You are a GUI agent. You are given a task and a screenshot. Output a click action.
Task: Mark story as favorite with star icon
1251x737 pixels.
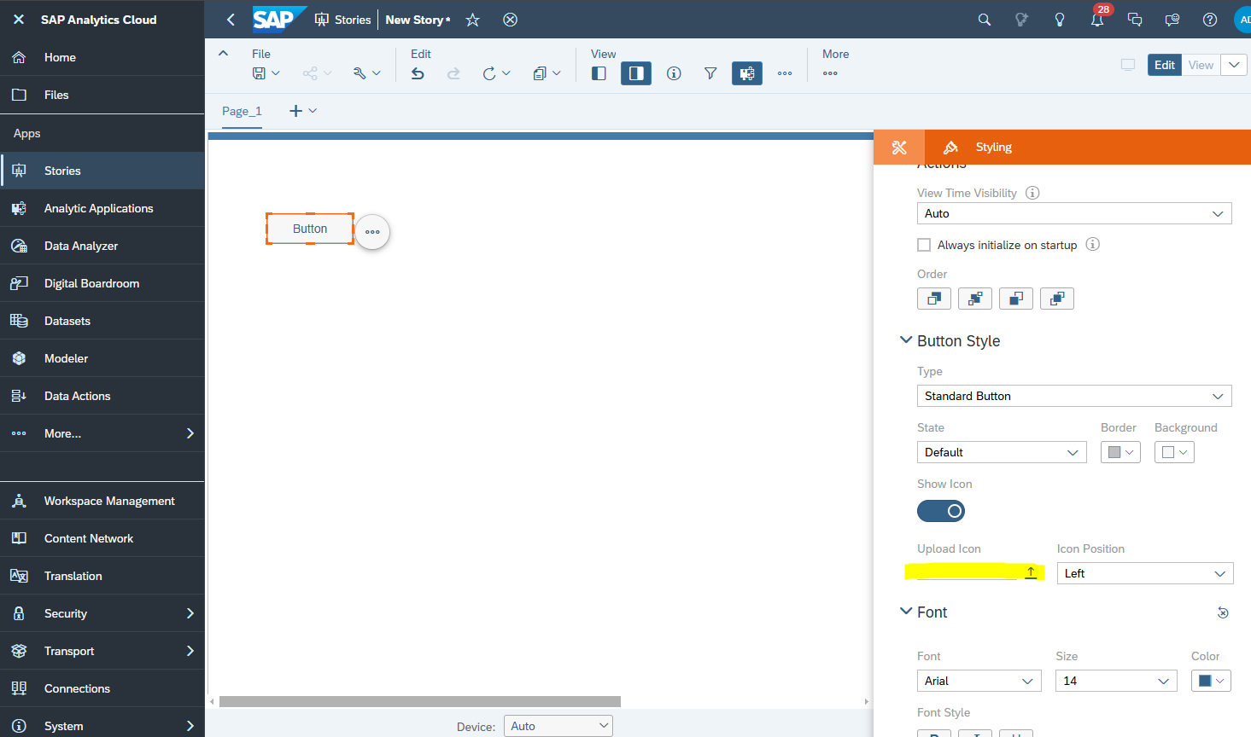472,20
